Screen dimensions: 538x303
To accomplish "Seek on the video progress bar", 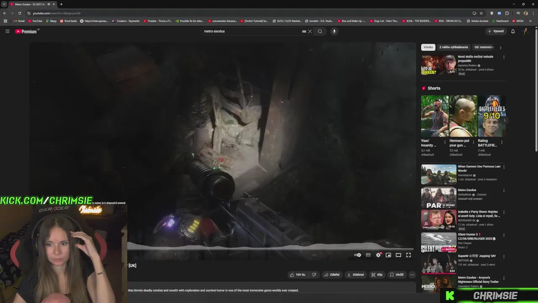I will pyautogui.click(x=270, y=249).
